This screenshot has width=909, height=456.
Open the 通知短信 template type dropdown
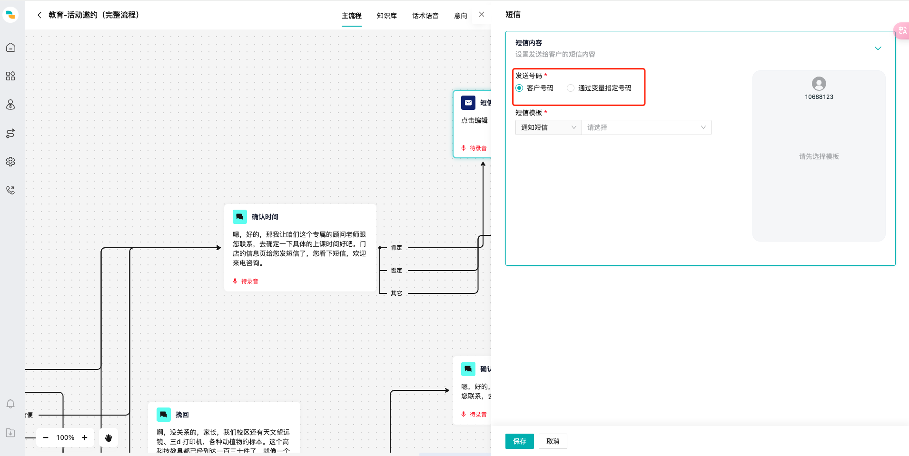coord(548,127)
